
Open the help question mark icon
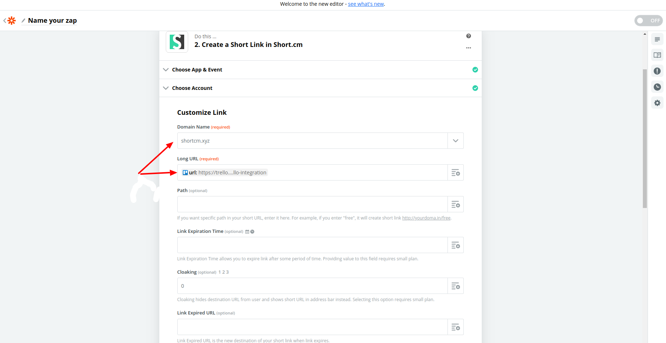point(468,36)
